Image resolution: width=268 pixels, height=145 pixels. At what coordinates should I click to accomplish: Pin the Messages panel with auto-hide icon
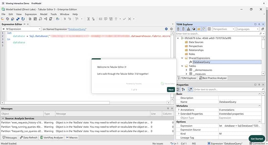(168, 109)
